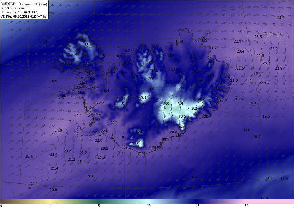This screenshot has width=294, height=208.
Task: Click the 22.5 map value
Action: pos(240,68)
